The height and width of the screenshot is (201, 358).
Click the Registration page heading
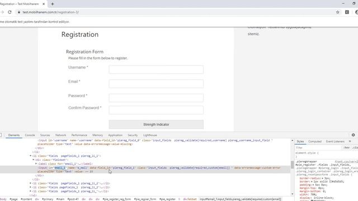[x=80, y=35]
